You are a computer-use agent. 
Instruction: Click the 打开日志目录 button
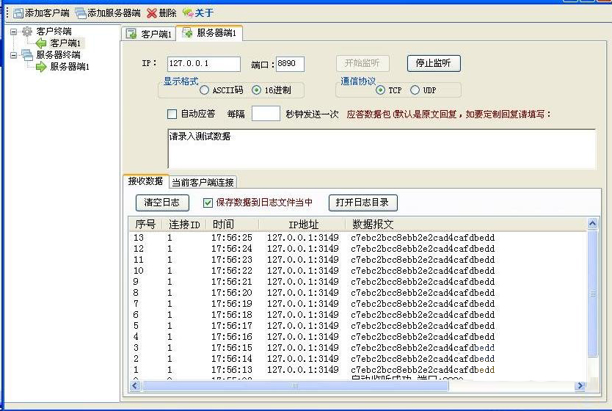tap(363, 203)
